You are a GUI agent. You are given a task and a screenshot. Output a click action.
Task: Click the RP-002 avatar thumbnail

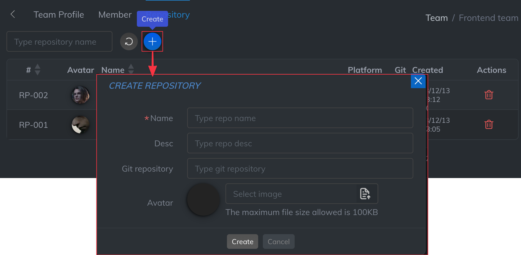coord(80,95)
